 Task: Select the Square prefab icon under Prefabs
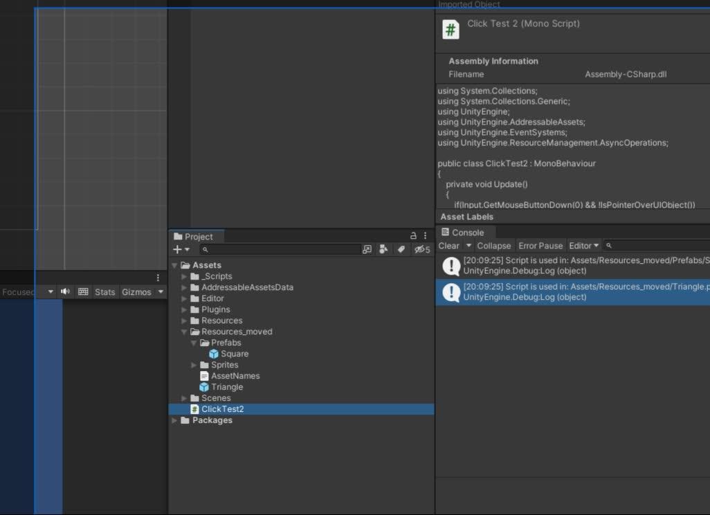213,354
